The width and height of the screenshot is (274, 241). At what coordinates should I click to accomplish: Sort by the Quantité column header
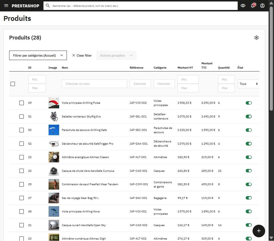[224, 68]
